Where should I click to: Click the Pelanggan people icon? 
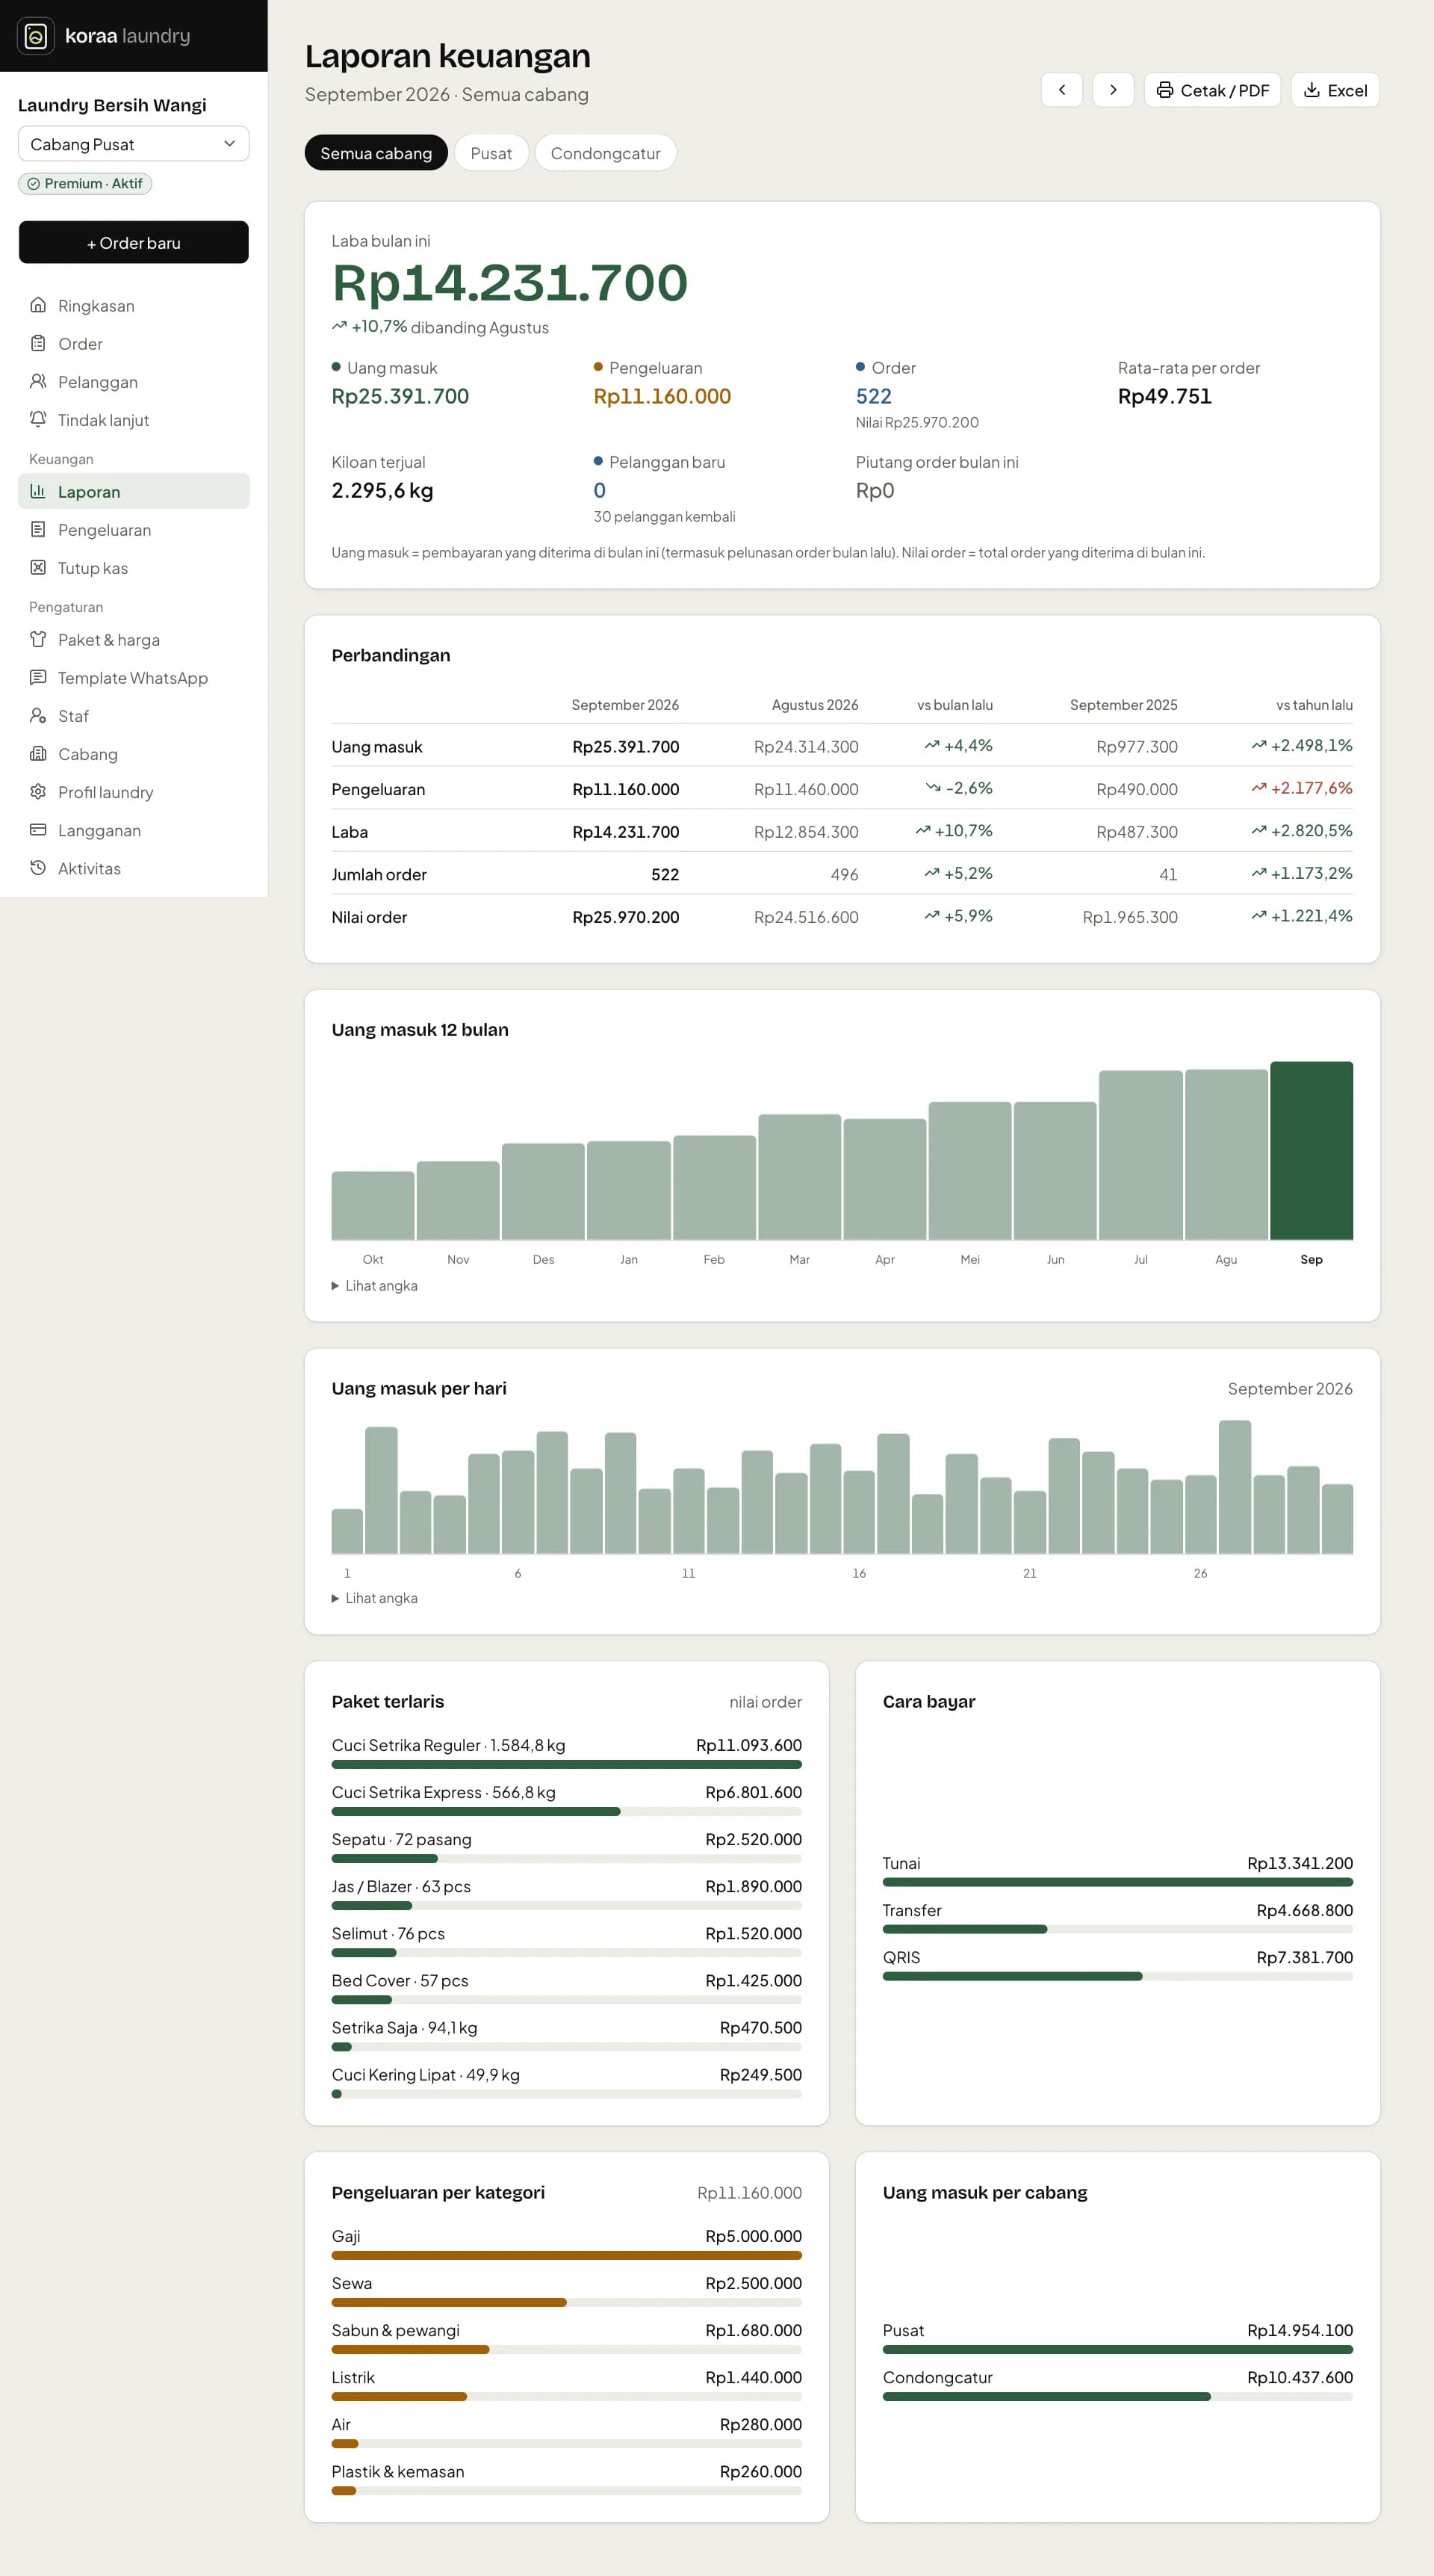pos(38,381)
